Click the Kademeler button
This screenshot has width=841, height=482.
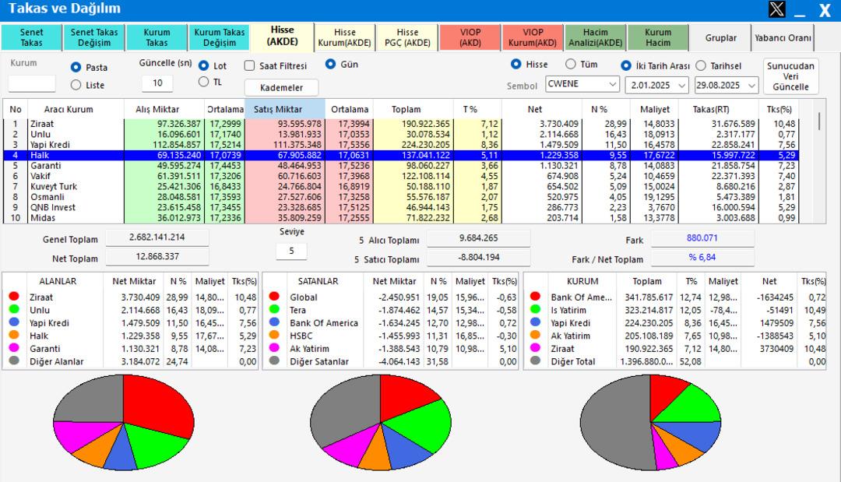[x=281, y=87]
